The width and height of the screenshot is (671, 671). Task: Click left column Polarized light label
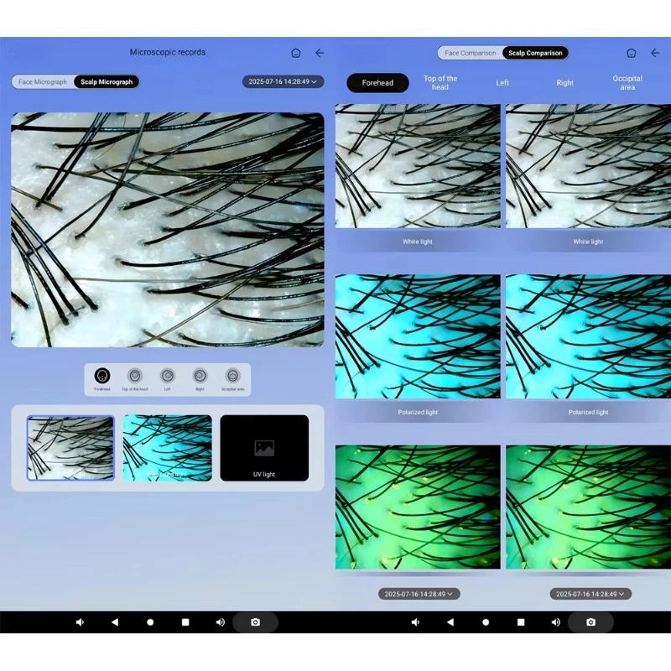click(418, 412)
